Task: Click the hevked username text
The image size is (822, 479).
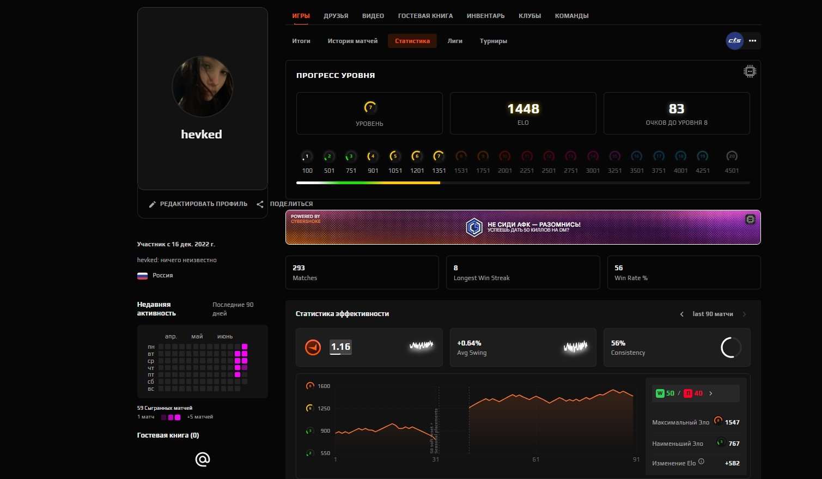Action: pos(202,135)
